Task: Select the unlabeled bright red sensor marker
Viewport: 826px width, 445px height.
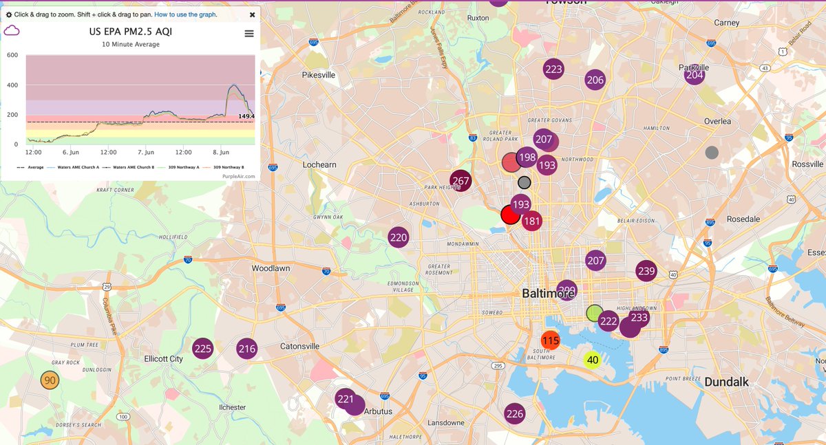Action: pyautogui.click(x=510, y=215)
